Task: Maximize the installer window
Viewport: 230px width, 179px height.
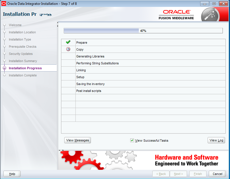Action: pos(214,4)
